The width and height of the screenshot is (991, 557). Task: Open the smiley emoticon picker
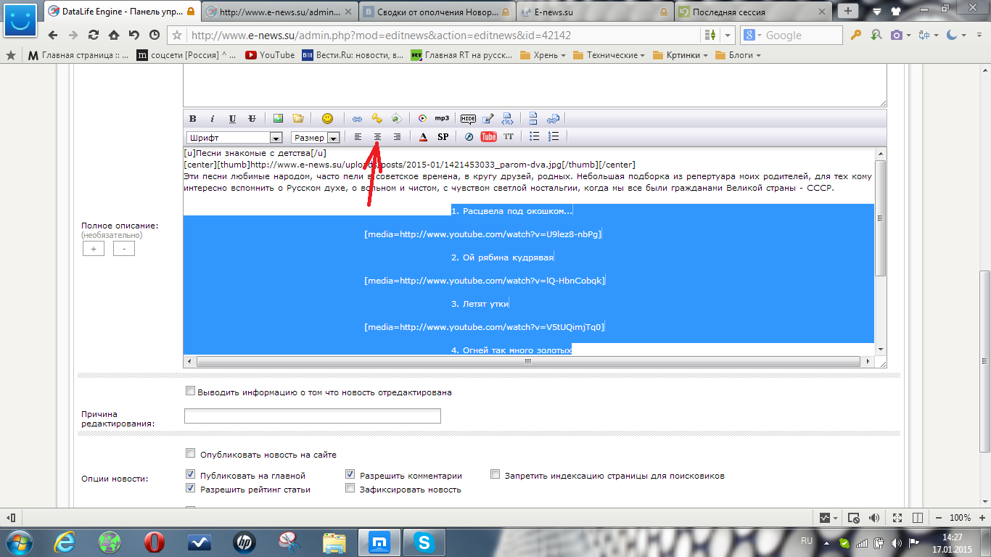point(327,118)
